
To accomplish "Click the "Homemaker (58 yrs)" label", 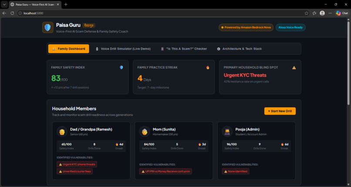I will [165, 134].
